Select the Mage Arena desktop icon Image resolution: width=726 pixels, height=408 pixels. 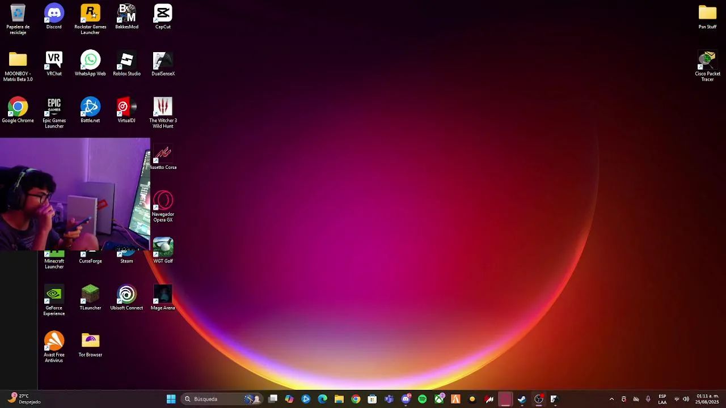[x=163, y=298]
